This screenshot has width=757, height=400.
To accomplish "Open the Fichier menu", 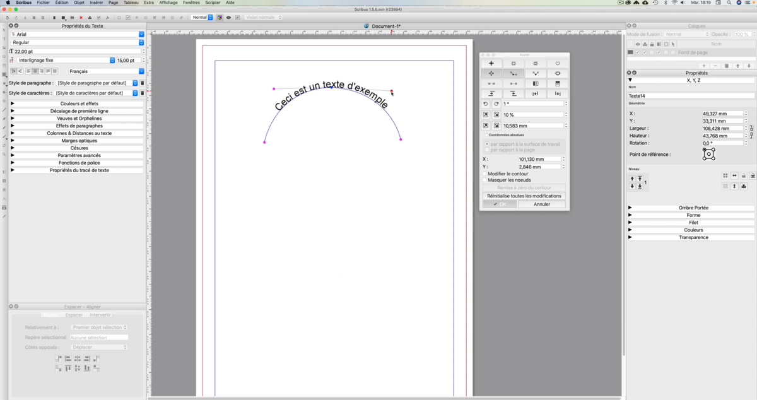I will tap(44, 3).
